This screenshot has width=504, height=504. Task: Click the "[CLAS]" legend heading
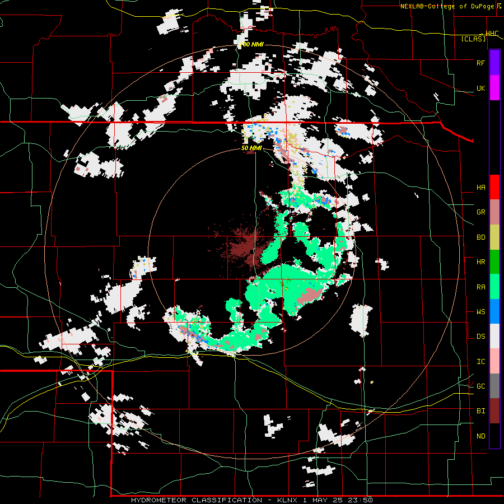(473, 39)
